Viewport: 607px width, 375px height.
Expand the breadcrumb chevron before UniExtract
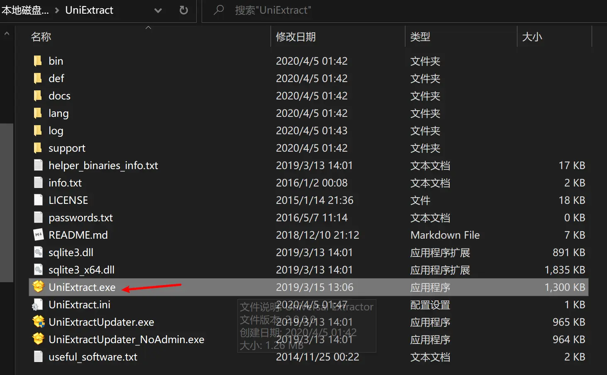point(57,10)
